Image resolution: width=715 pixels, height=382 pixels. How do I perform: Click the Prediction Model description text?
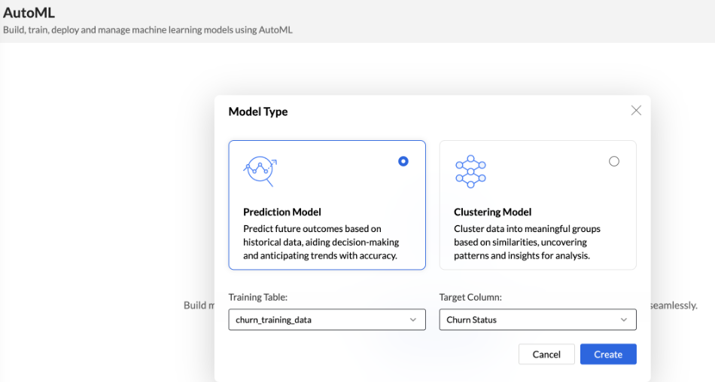[321, 242]
